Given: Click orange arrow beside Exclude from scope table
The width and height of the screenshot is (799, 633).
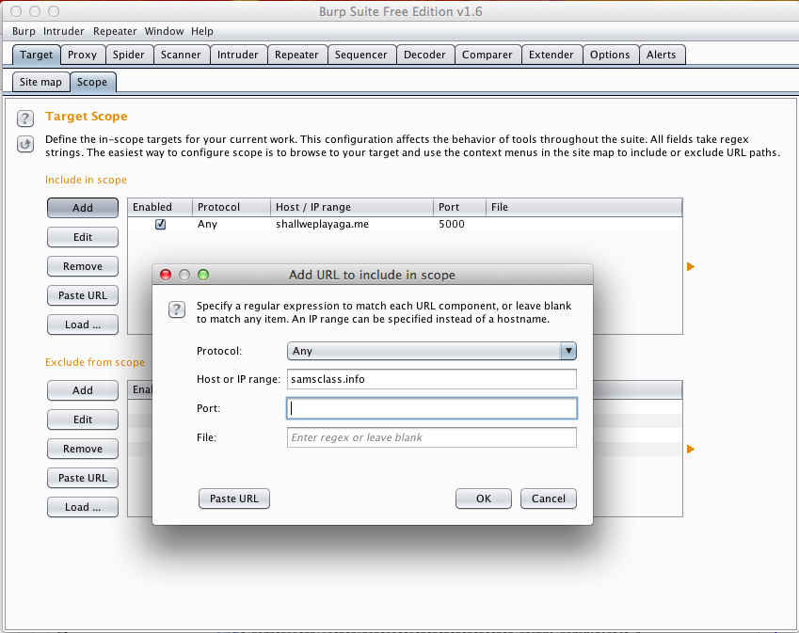Looking at the screenshot, I should point(691,449).
